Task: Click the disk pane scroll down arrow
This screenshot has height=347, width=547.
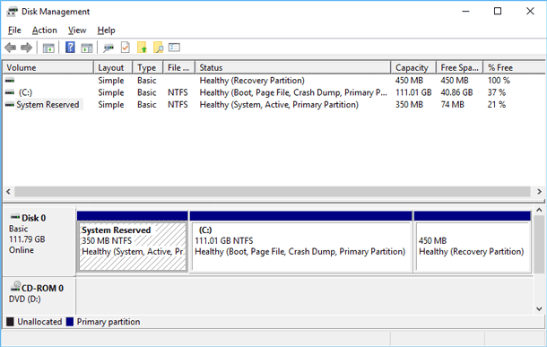Action: coord(539,308)
